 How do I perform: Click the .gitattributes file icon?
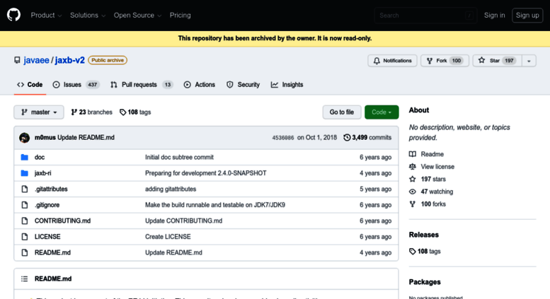point(25,189)
